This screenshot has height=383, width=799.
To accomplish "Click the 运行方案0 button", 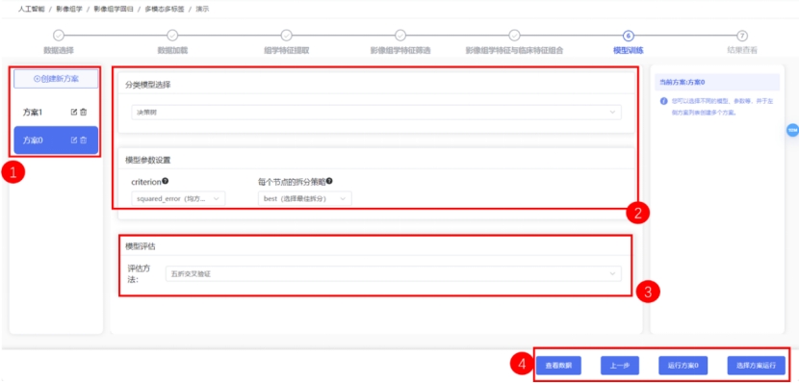I will click(683, 365).
